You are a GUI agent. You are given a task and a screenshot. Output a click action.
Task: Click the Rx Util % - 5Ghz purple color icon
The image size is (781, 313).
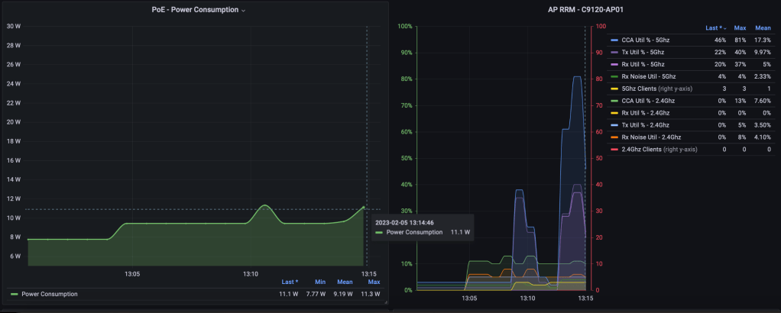(x=614, y=64)
